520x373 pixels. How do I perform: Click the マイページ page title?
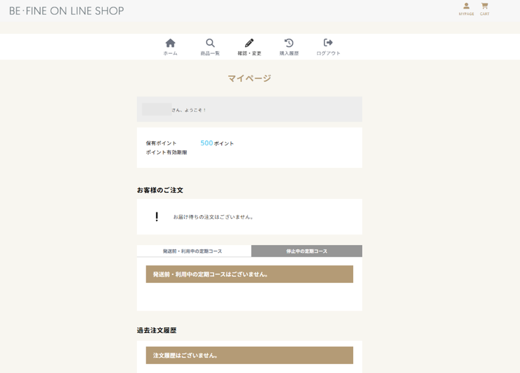coord(249,78)
